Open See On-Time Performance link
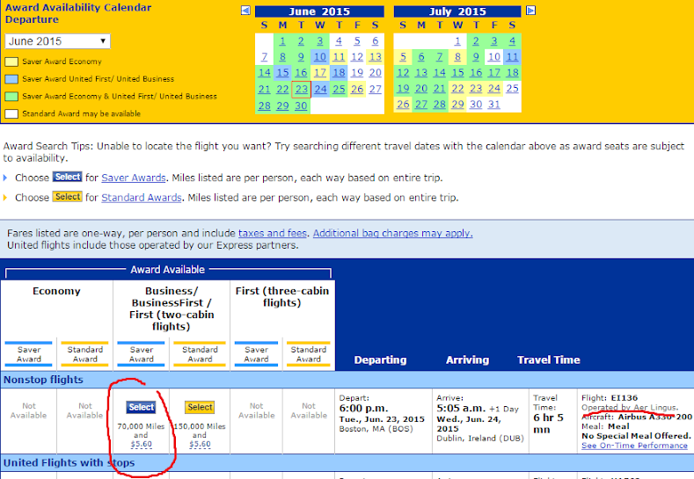 [x=634, y=446]
